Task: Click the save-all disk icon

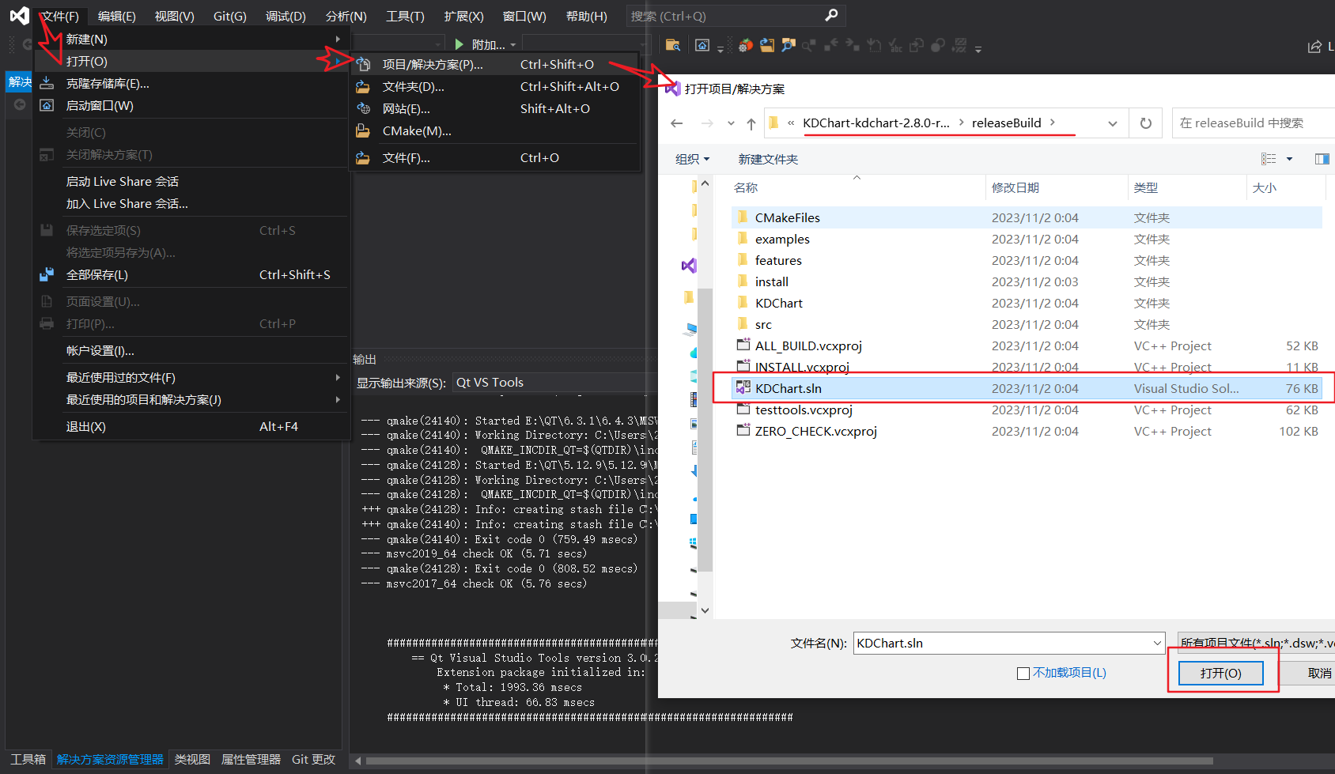Action: (47, 275)
